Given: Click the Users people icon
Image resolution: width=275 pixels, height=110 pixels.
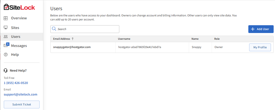Looking at the screenshot, I should pos(6,37).
